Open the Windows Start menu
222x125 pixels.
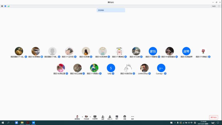(x=2, y=123)
